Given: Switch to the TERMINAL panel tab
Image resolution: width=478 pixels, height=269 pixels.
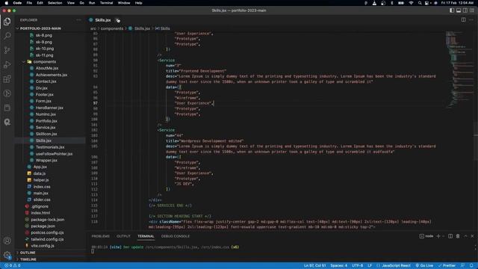Looking at the screenshot, I should [x=146, y=236].
